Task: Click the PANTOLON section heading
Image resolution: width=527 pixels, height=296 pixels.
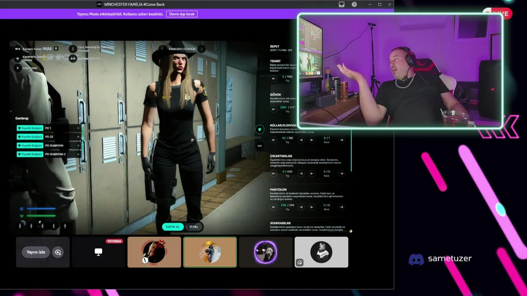Action: (x=278, y=190)
